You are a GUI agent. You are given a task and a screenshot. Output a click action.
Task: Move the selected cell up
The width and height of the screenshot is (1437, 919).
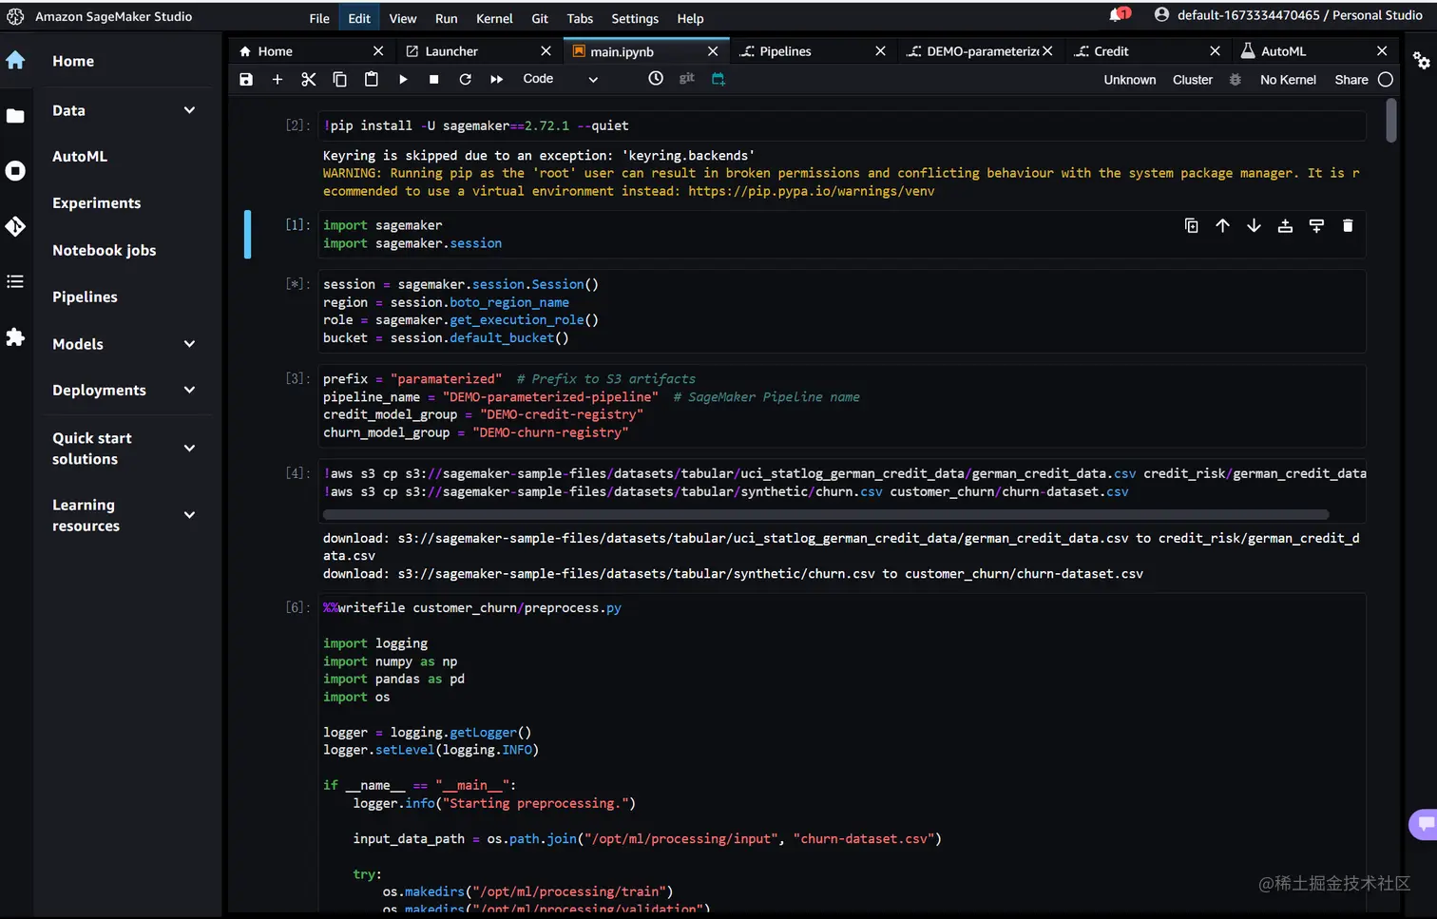click(1222, 226)
